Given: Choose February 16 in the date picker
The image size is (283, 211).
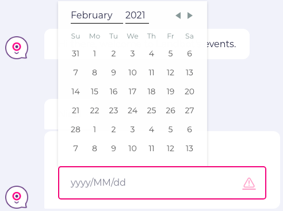Looking at the screenshot, I should coord(113,91).
